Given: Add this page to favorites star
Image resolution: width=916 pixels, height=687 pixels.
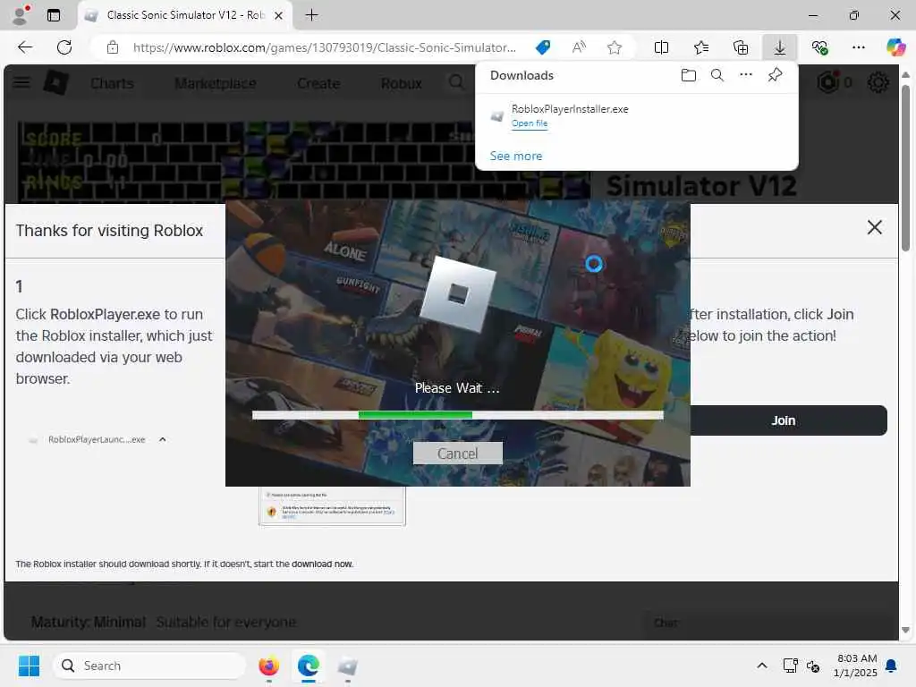Looking at the screenshot, I should pos(614,47).
